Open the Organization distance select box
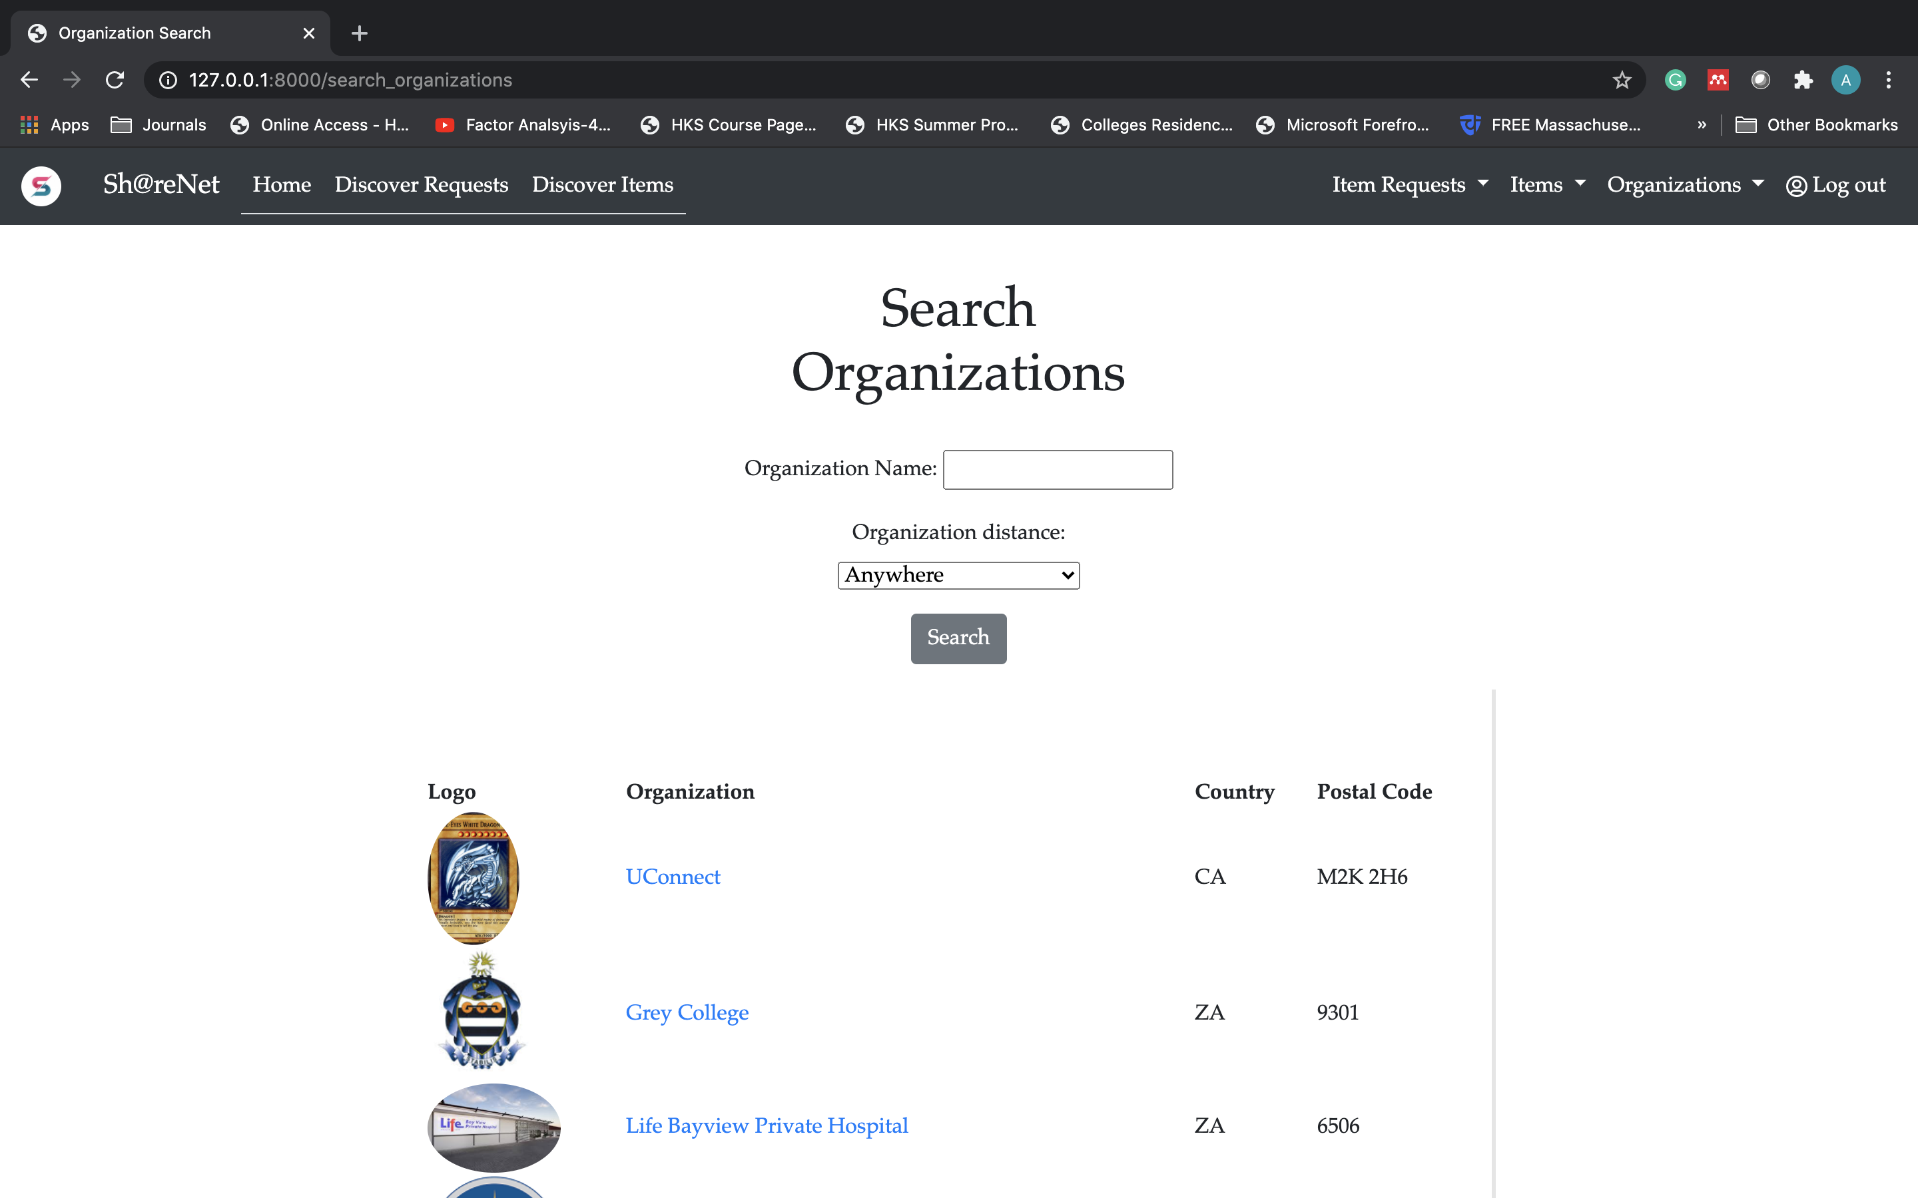 [x=958, y=575]
